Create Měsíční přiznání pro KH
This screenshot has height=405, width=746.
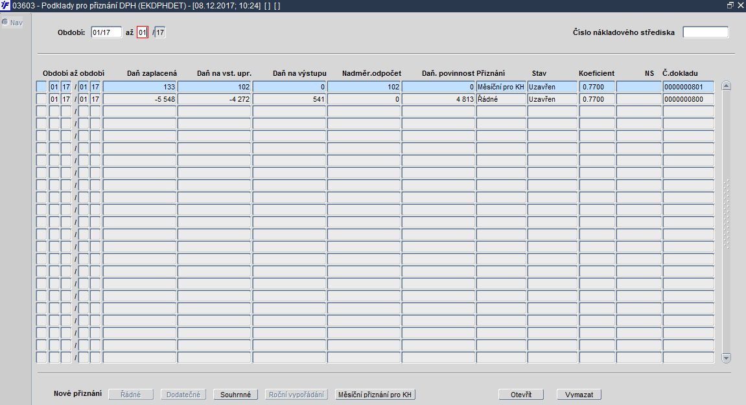click(375, 395)
